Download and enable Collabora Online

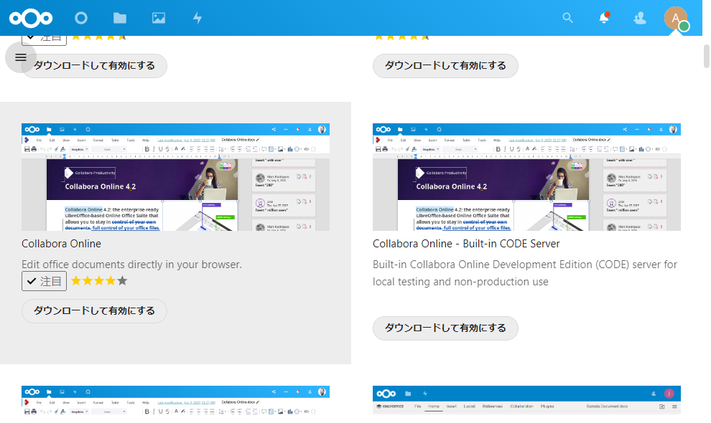tap(94, 310)
